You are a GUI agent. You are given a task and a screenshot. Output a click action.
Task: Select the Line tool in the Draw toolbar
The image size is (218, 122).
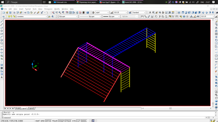tap(2, 21)
